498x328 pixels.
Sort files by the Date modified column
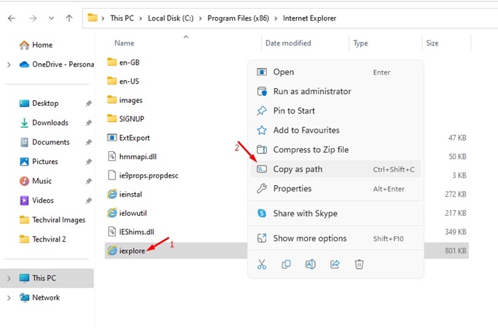pos(288,43)
